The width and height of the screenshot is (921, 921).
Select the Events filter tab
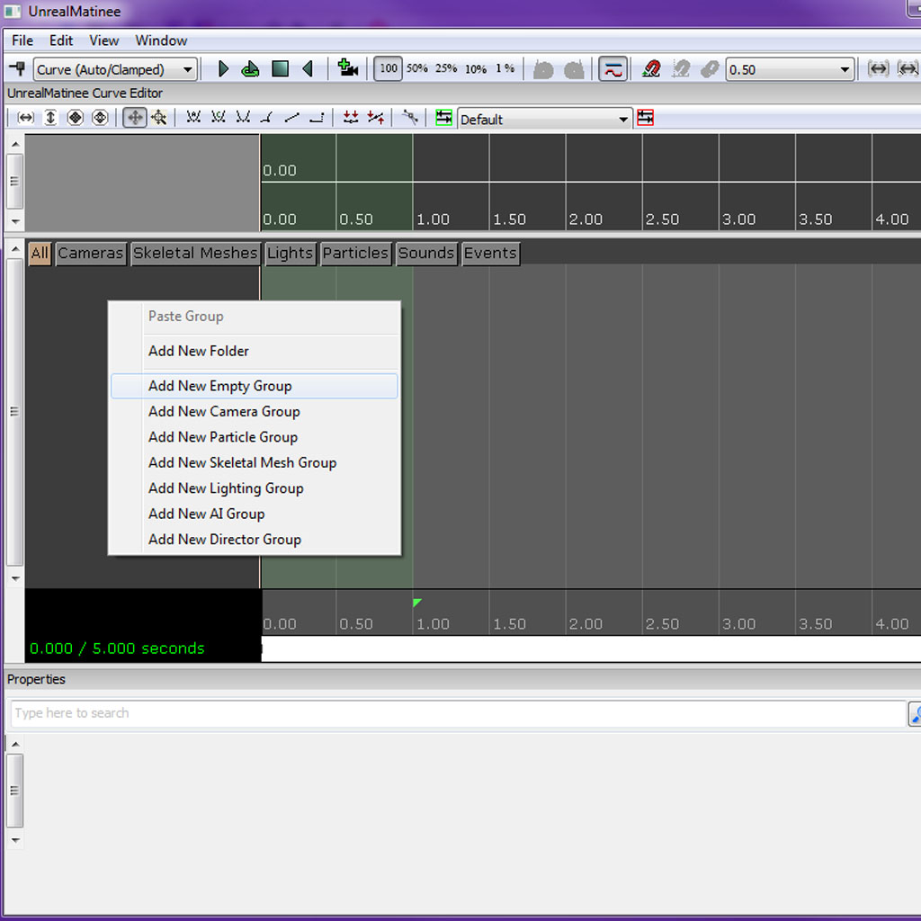point(490,253)
